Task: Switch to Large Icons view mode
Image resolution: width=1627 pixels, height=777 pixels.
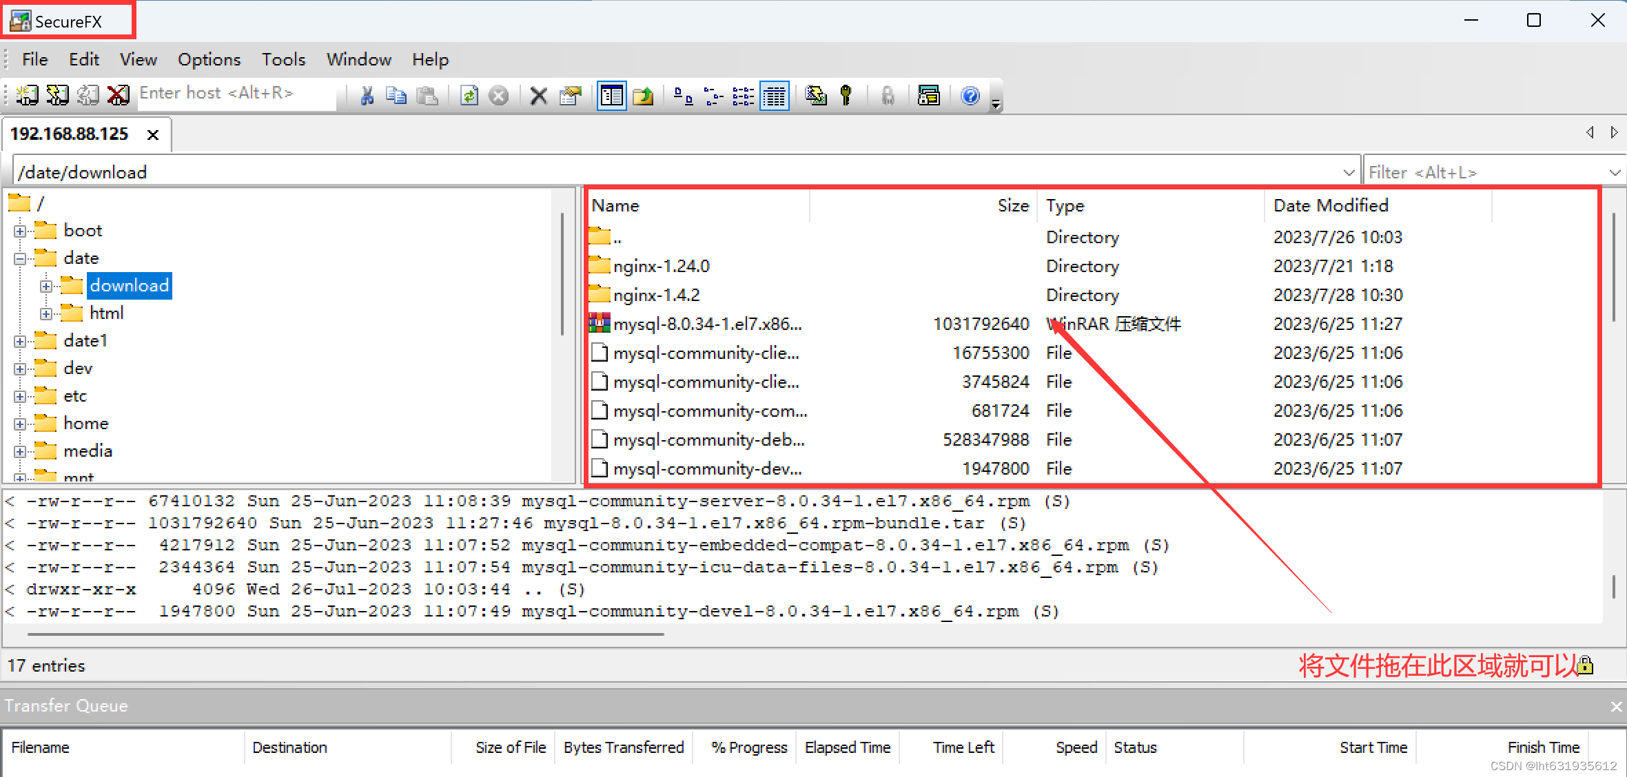Action: pyautogui.click(x=682, y=95)
